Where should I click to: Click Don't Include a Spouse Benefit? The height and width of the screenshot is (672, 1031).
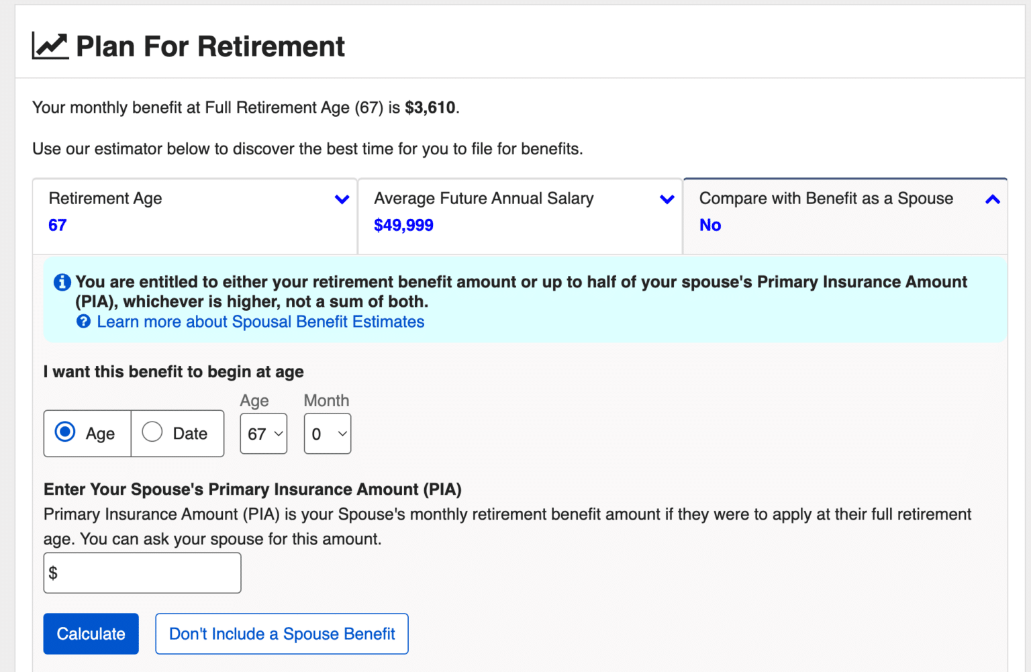pos(281,633)
